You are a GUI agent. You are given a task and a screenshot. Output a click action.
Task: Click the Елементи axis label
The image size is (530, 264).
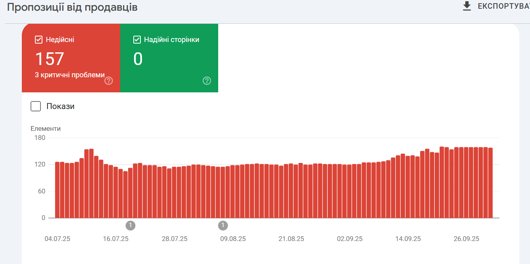46,129
